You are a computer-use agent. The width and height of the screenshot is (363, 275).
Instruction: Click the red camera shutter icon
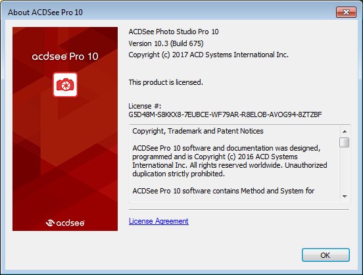point(65,85)
